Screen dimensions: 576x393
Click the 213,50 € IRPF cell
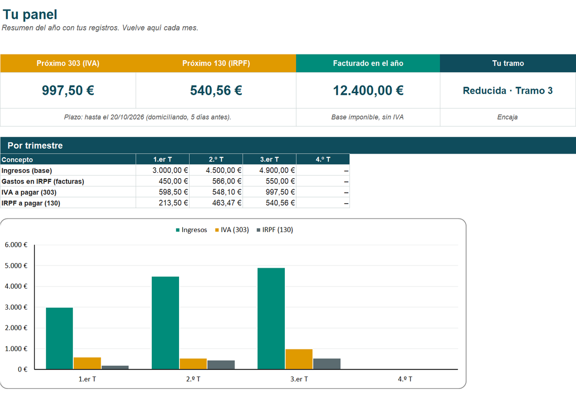(x=162, y=203)
